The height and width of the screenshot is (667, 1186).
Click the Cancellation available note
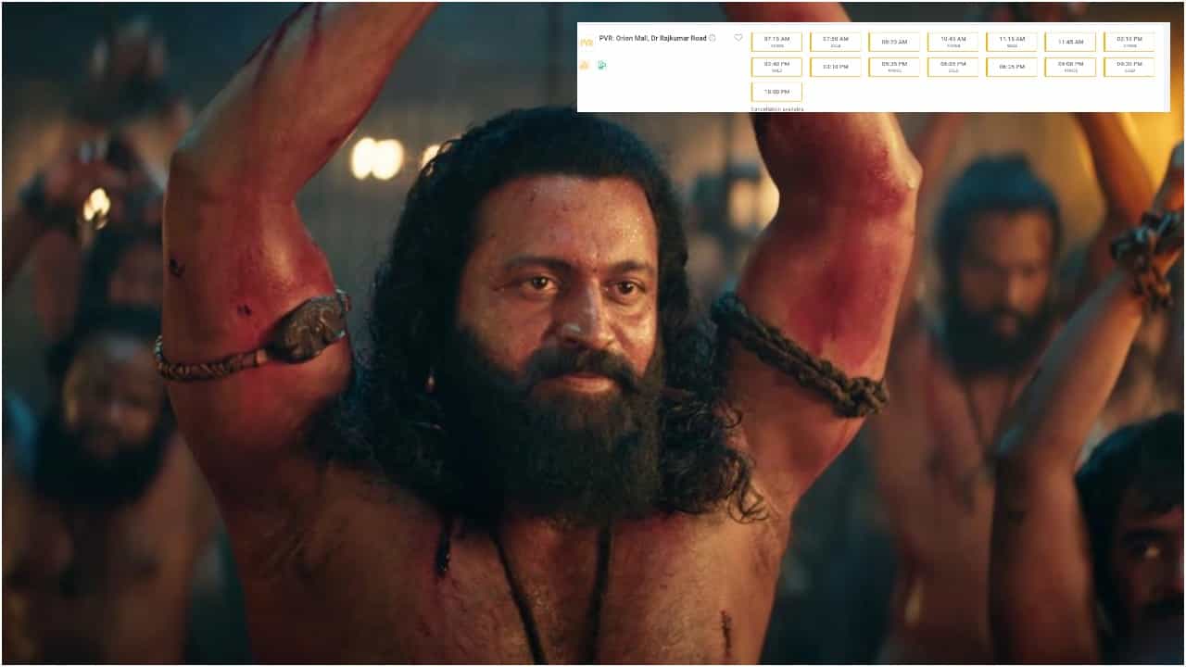(777, 109)
